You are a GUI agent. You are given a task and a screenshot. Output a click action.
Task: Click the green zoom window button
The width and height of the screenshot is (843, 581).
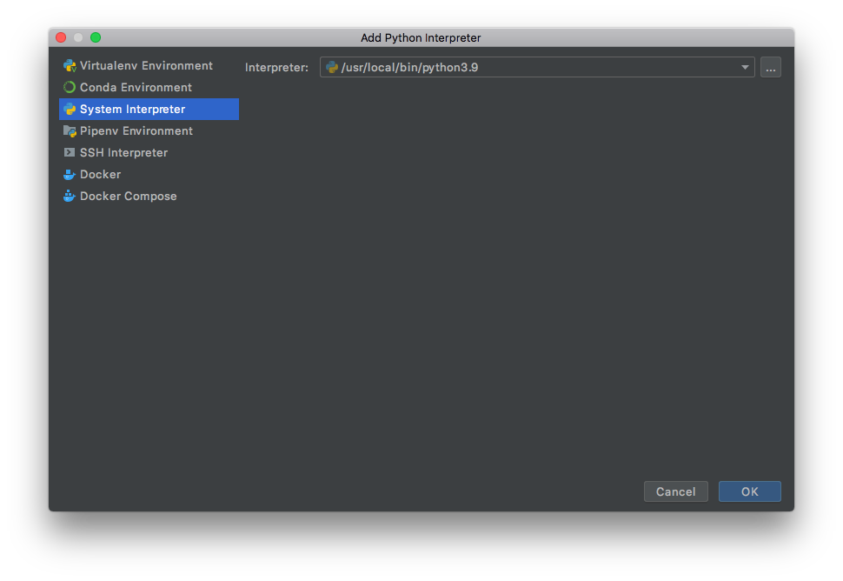(96, 37)
